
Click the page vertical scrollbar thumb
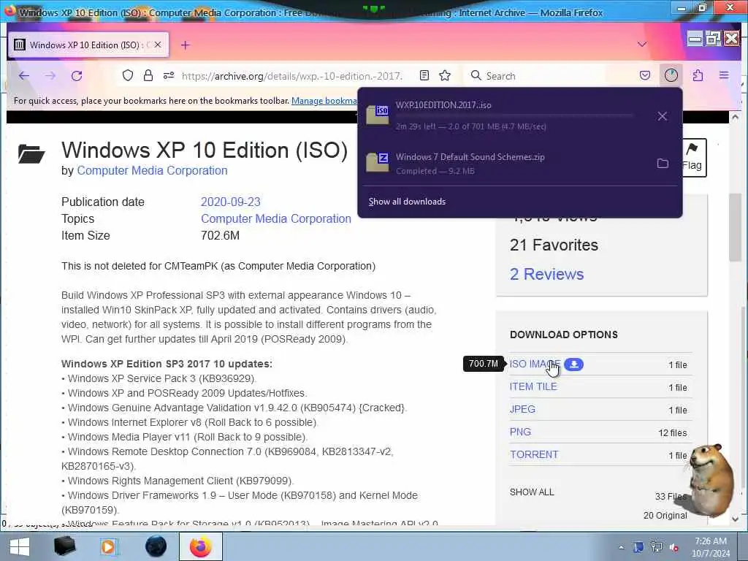point(735,228)
